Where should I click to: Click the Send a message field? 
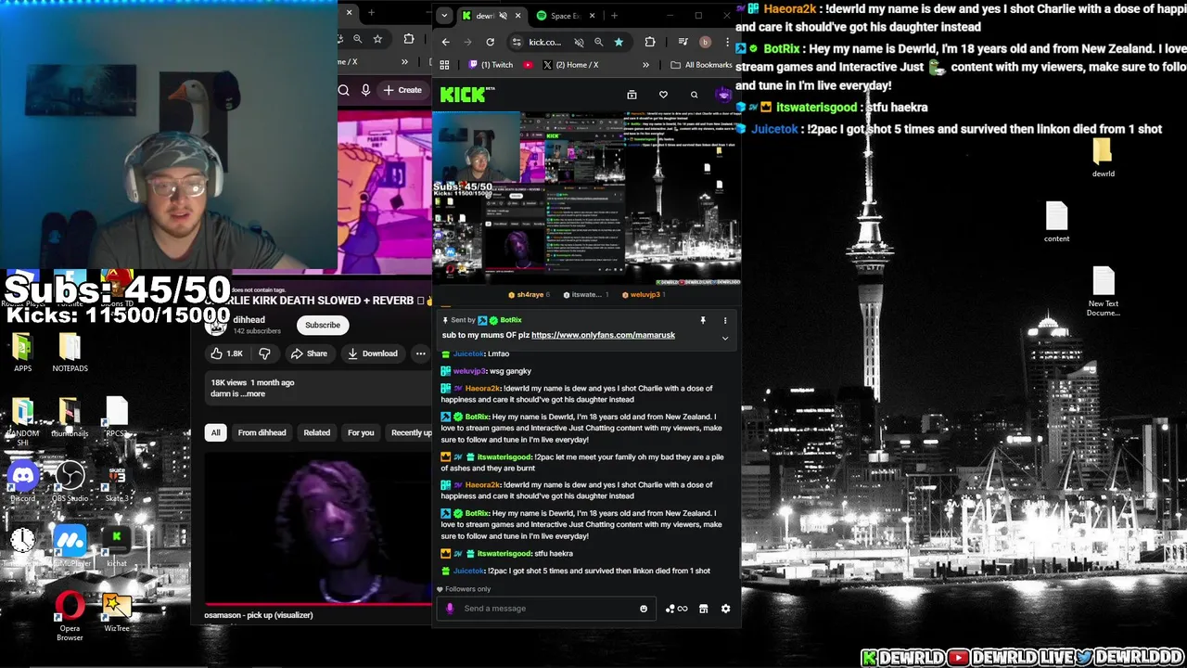[x=547, y=609]
